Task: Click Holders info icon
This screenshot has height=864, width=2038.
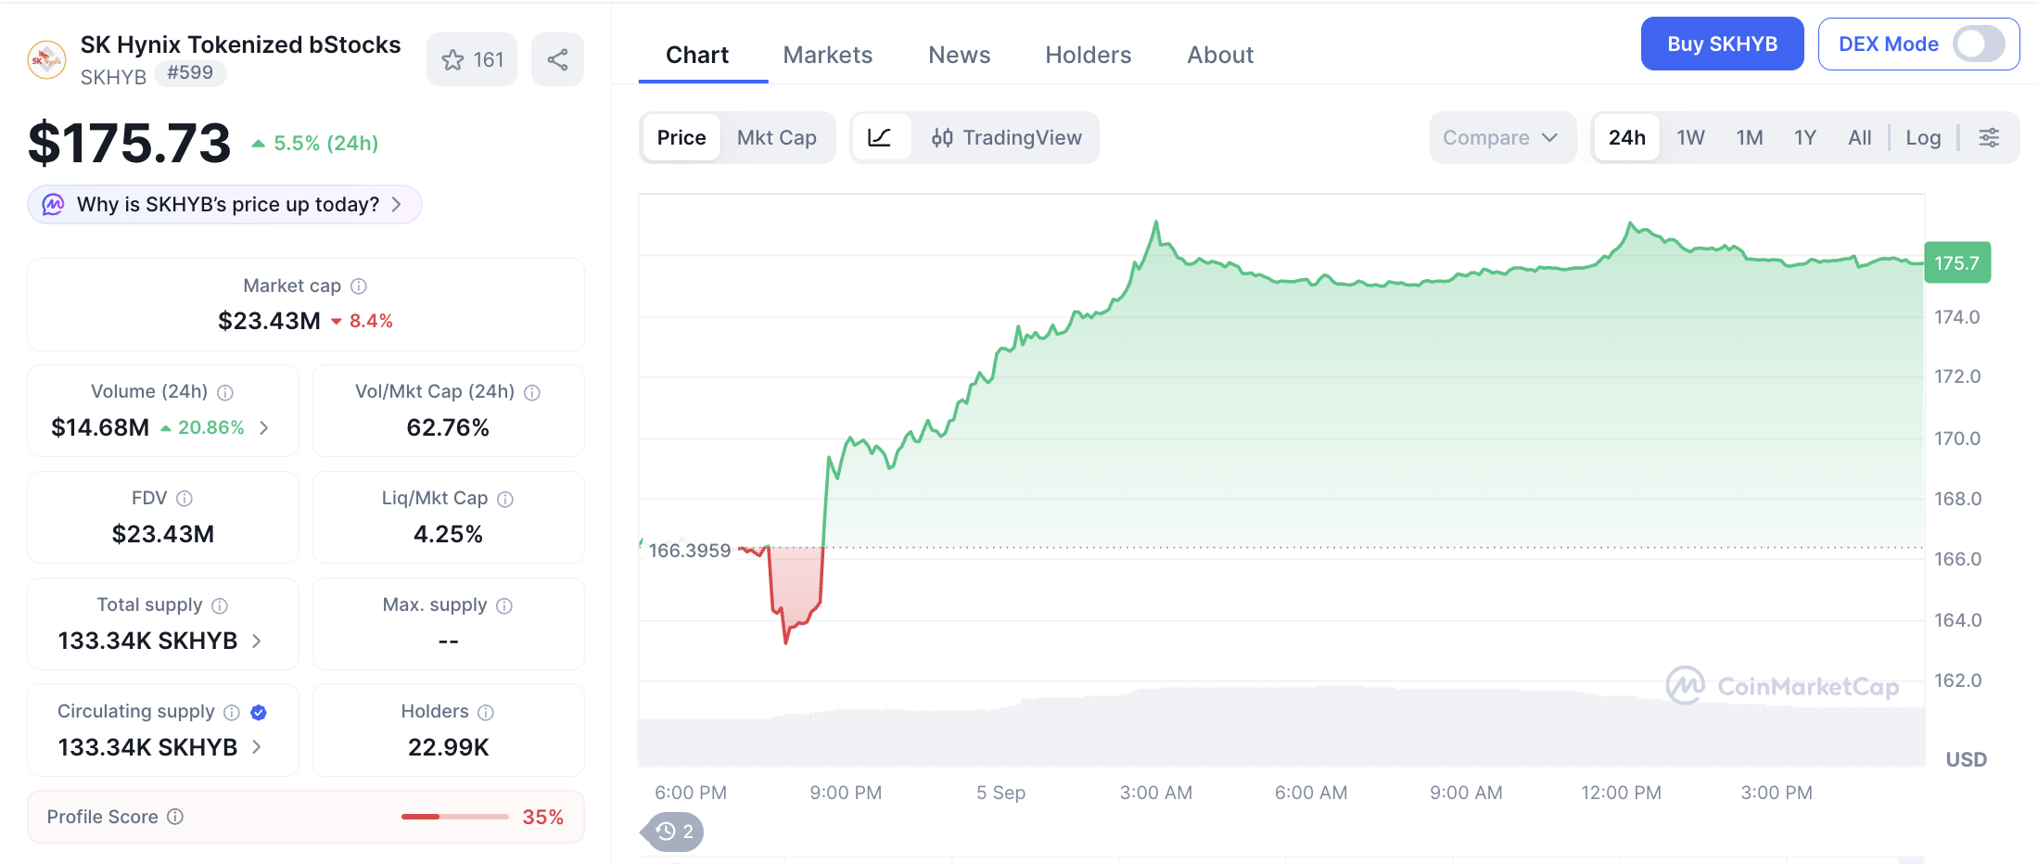Action: pos(486,712)
